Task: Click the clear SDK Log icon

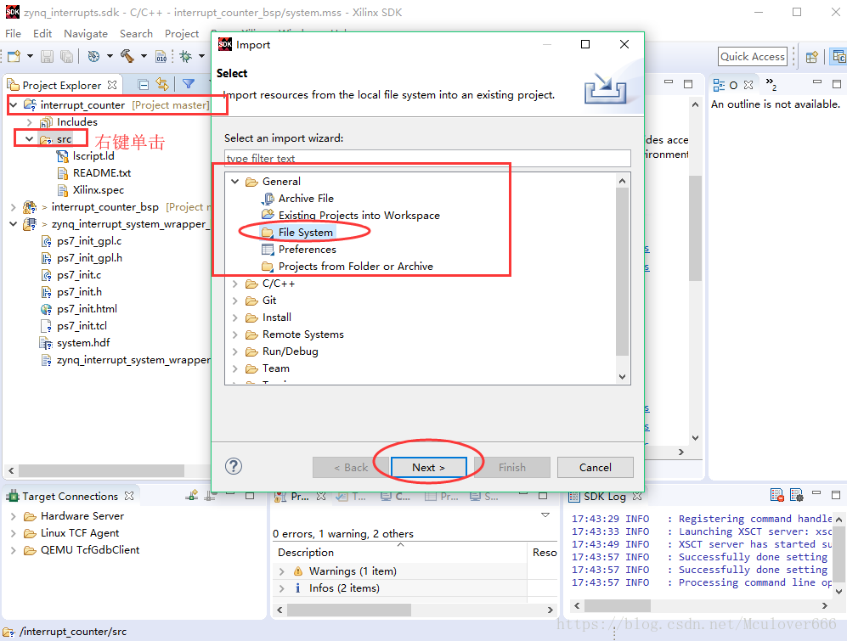Action: (776, 495)
